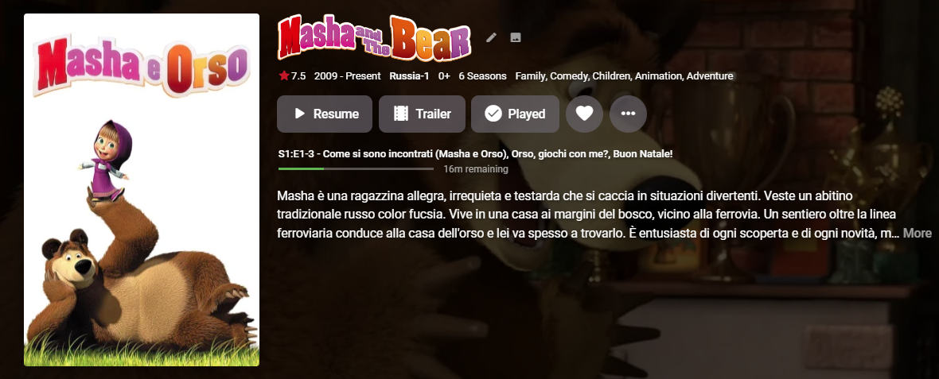This screenshot has width=939, height=379.
Task: Browse the Family genre
Action: click(x=530, y=76)
